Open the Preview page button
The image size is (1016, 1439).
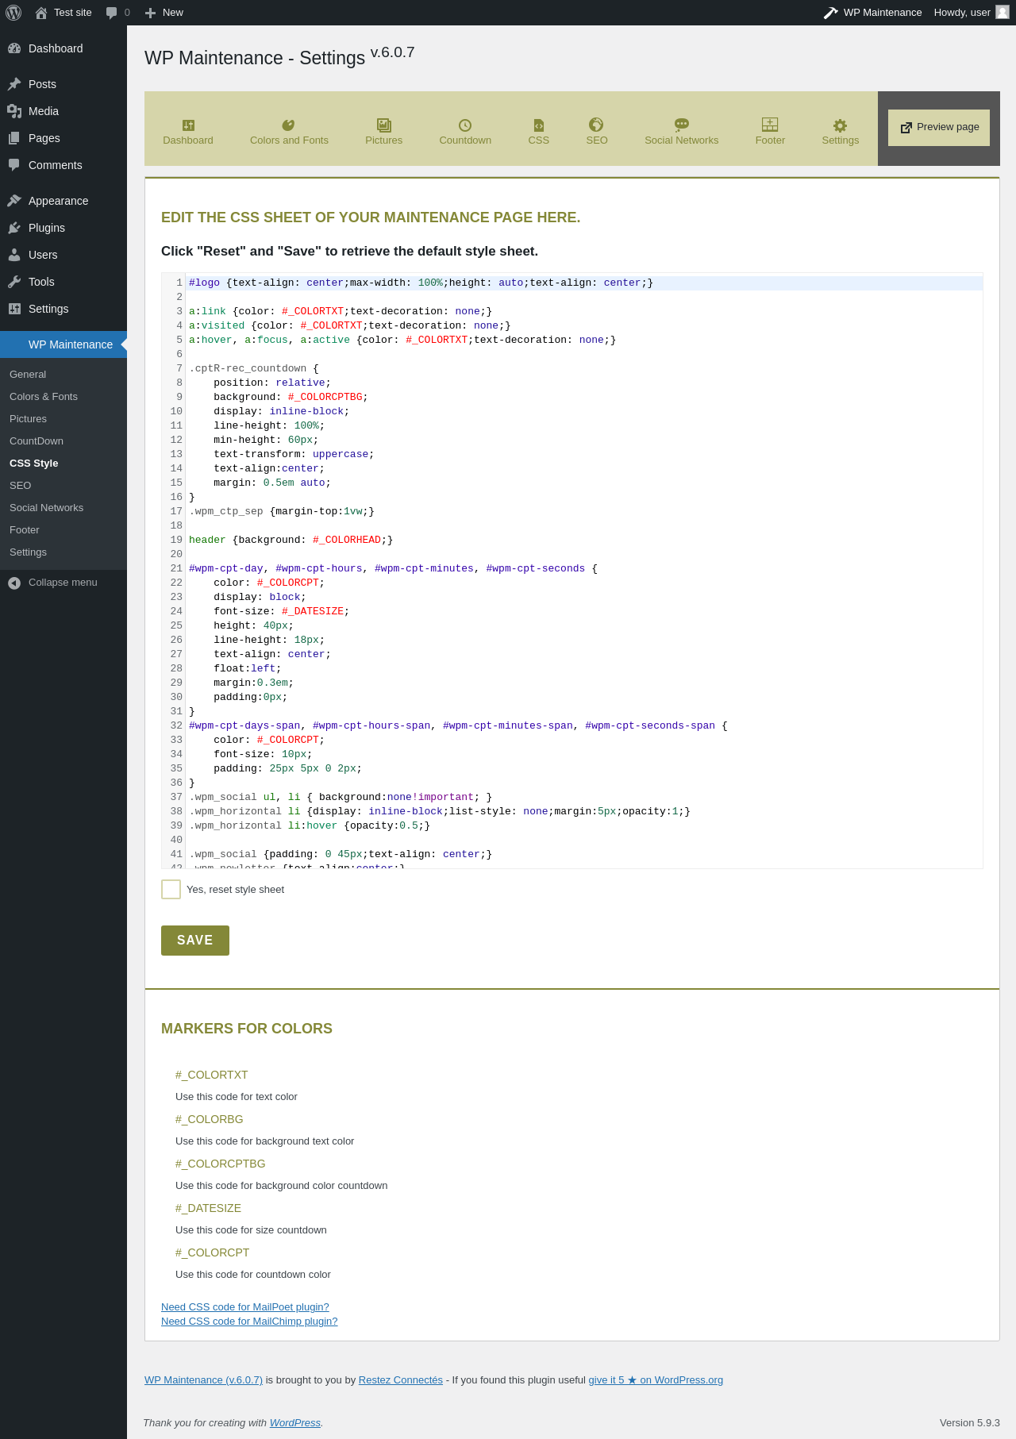pos(939,128)
